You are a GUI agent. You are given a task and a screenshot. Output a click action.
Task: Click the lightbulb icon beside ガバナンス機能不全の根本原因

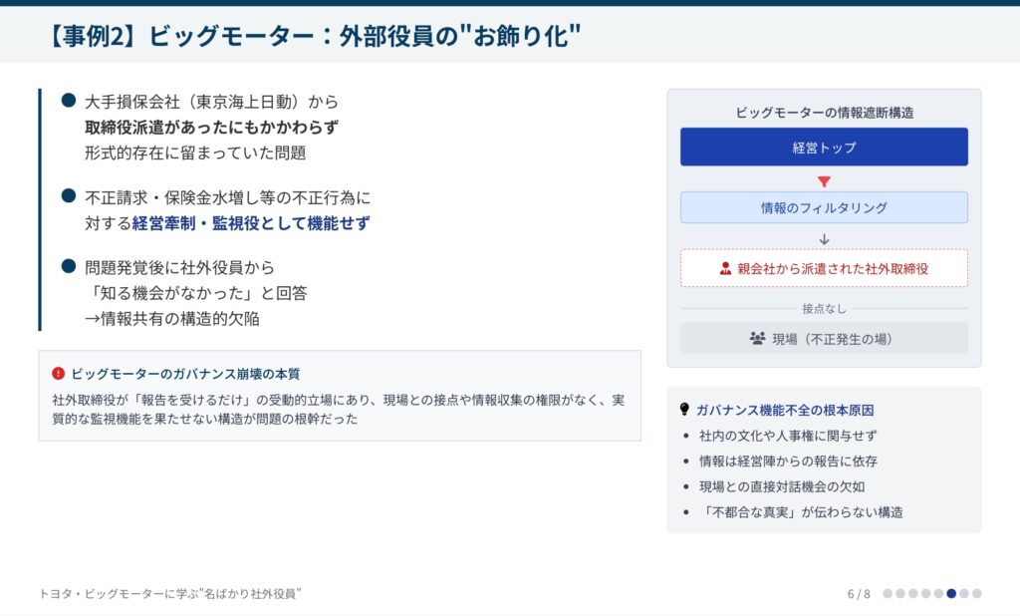pos(684,409)
